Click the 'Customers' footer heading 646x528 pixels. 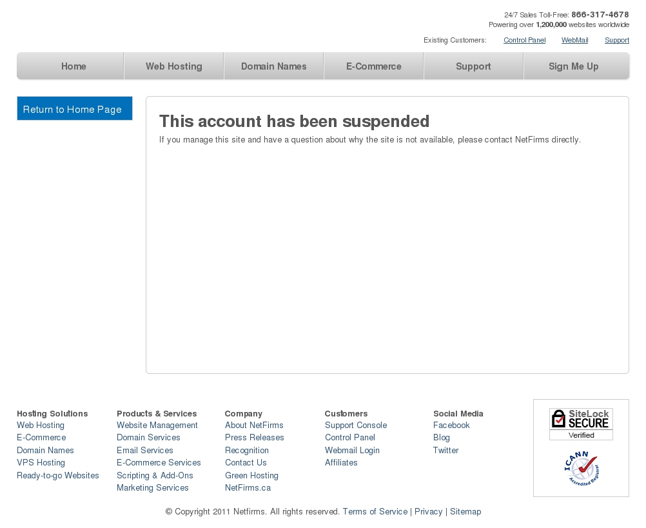pyautogui.click(x=346, y=413)
